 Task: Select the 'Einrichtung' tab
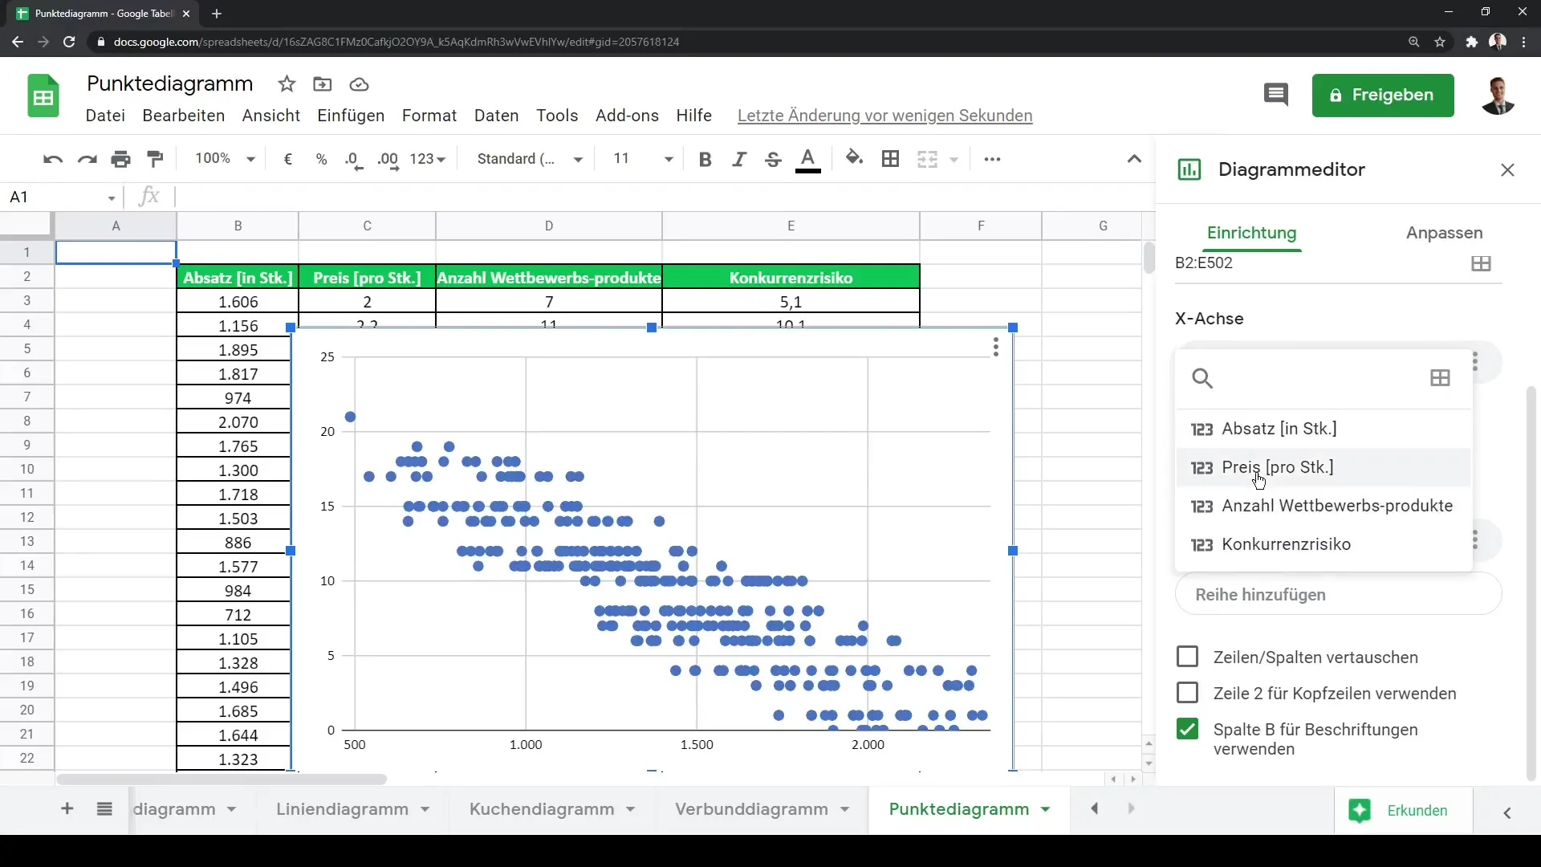click(1251, 233)
